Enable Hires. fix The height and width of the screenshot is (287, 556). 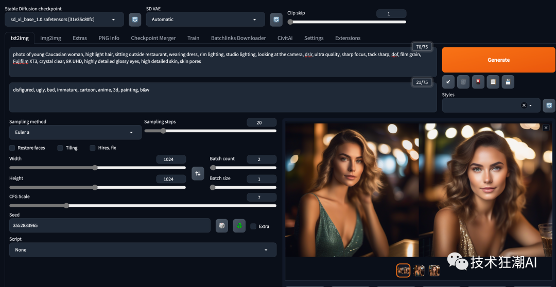coord(93,148)
